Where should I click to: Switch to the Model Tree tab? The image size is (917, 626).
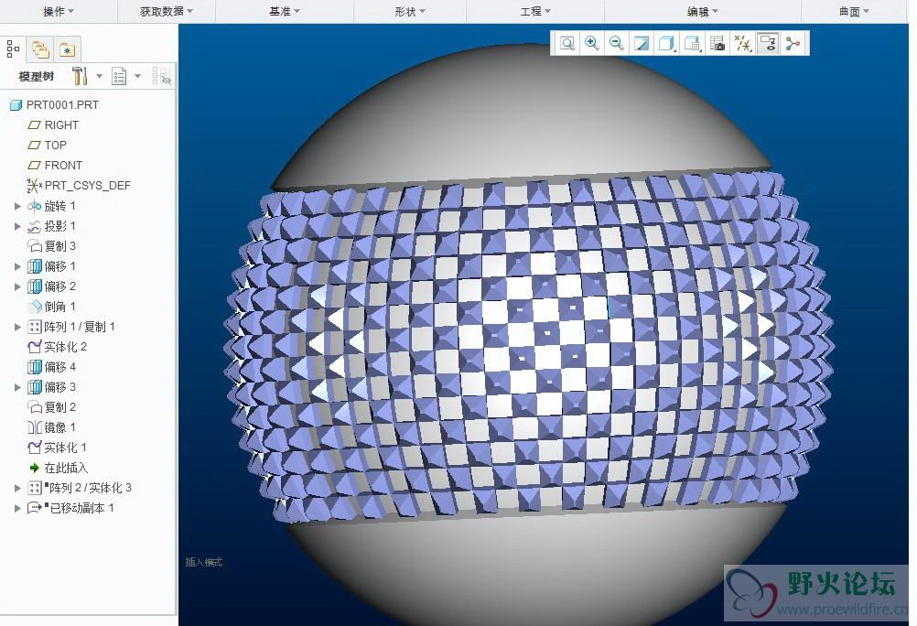(12, 49)
